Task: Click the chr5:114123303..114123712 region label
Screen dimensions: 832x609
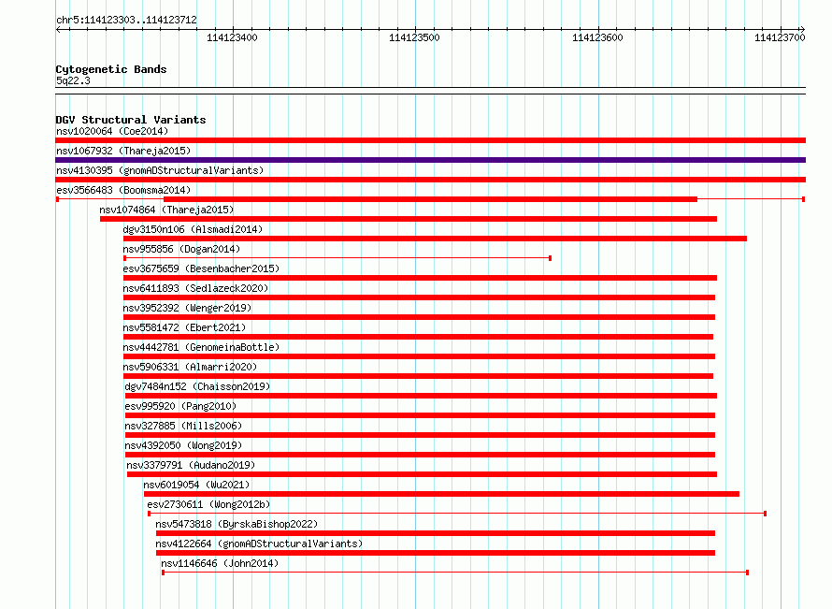Action: [126, 20]
